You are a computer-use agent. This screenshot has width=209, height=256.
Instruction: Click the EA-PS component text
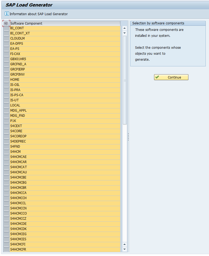tap(15, 49)
